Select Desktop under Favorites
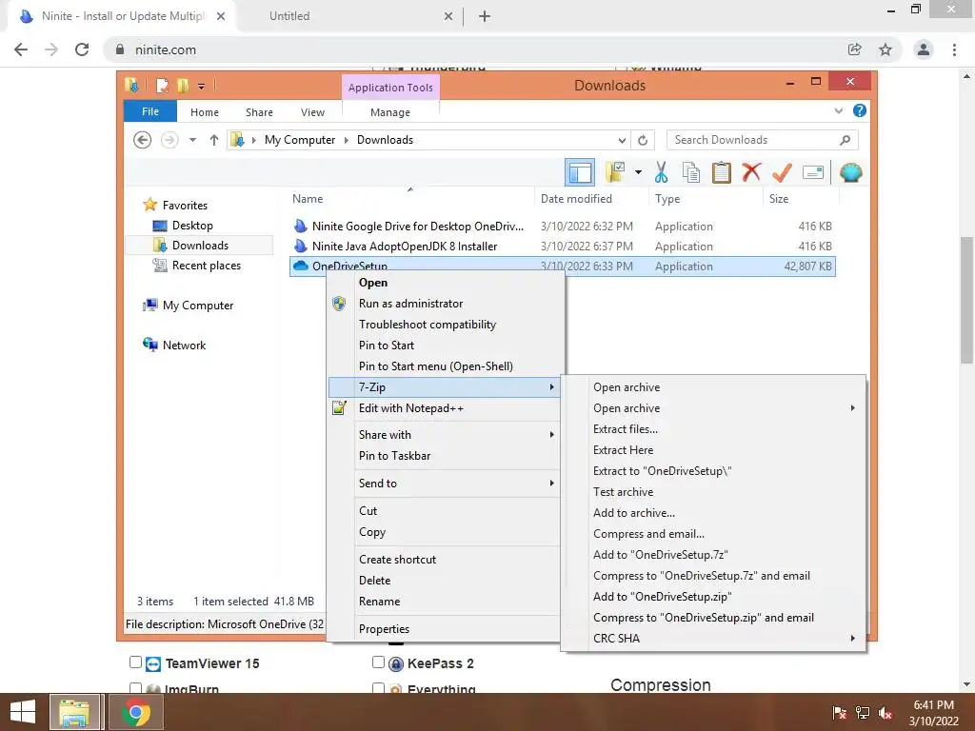Screen dimensions: 975x731 pos(192,226)
